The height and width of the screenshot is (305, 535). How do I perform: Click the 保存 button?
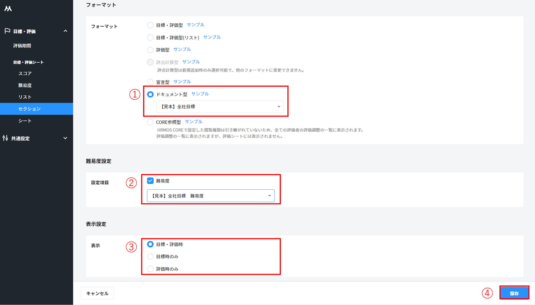point(514,293)
